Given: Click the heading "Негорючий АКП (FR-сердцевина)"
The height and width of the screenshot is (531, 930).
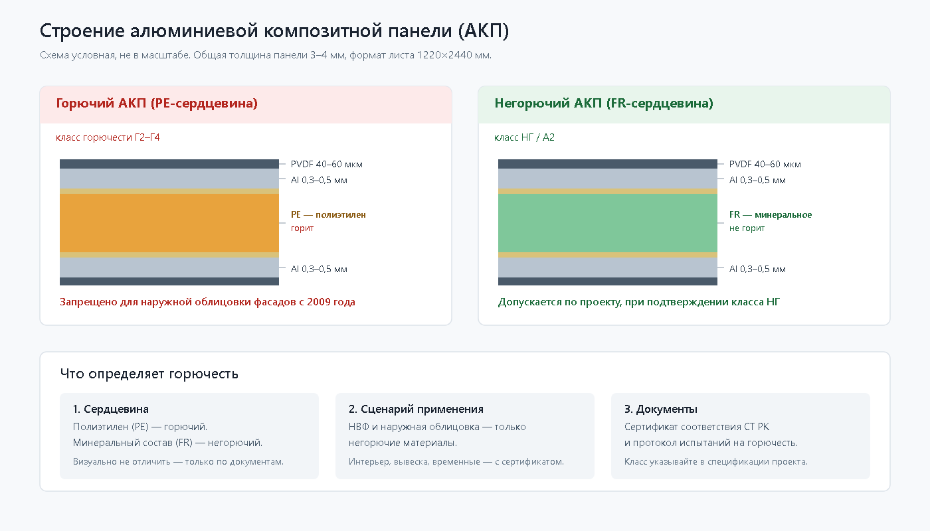Looking at the screenshot, I should click(604, 104).
